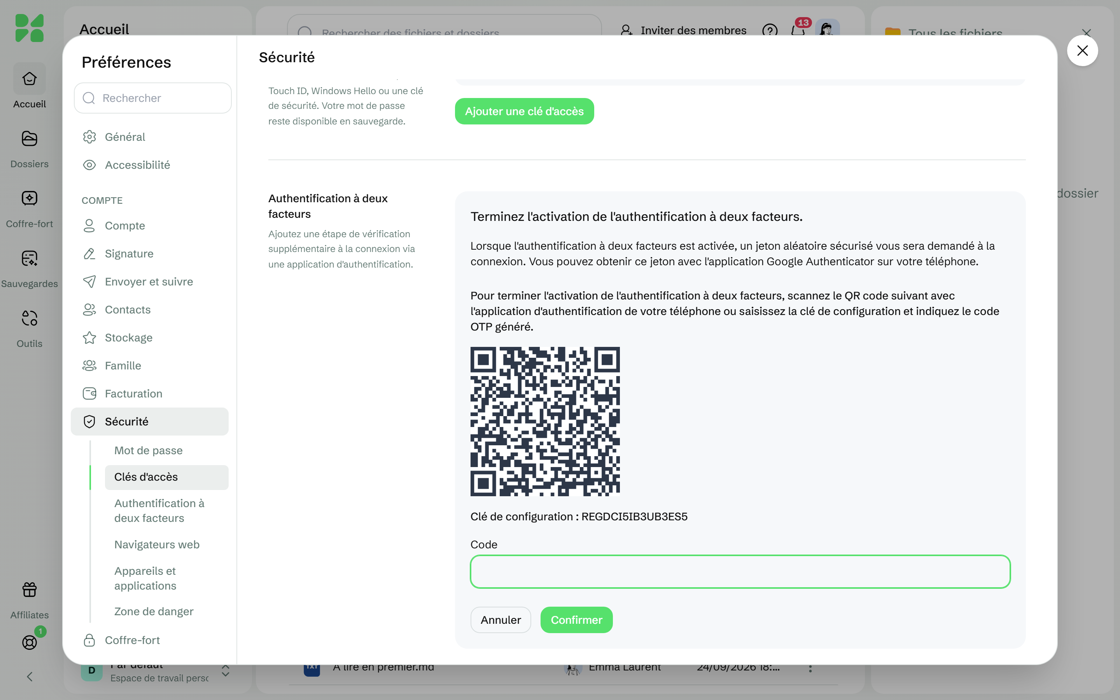Click Annuler to cancel 2FA setup
This screenshot has height=700, width=1120.
pyautogui.click(x=501, y=620)
